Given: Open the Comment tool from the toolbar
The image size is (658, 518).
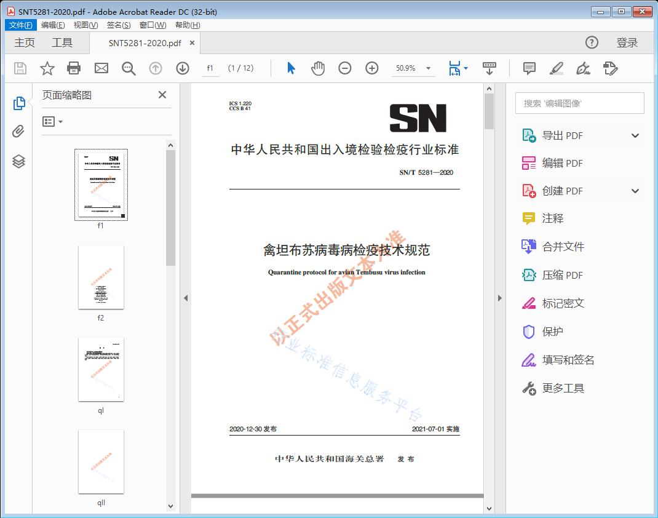Looking at the screenshot, I should coord(528,68).
